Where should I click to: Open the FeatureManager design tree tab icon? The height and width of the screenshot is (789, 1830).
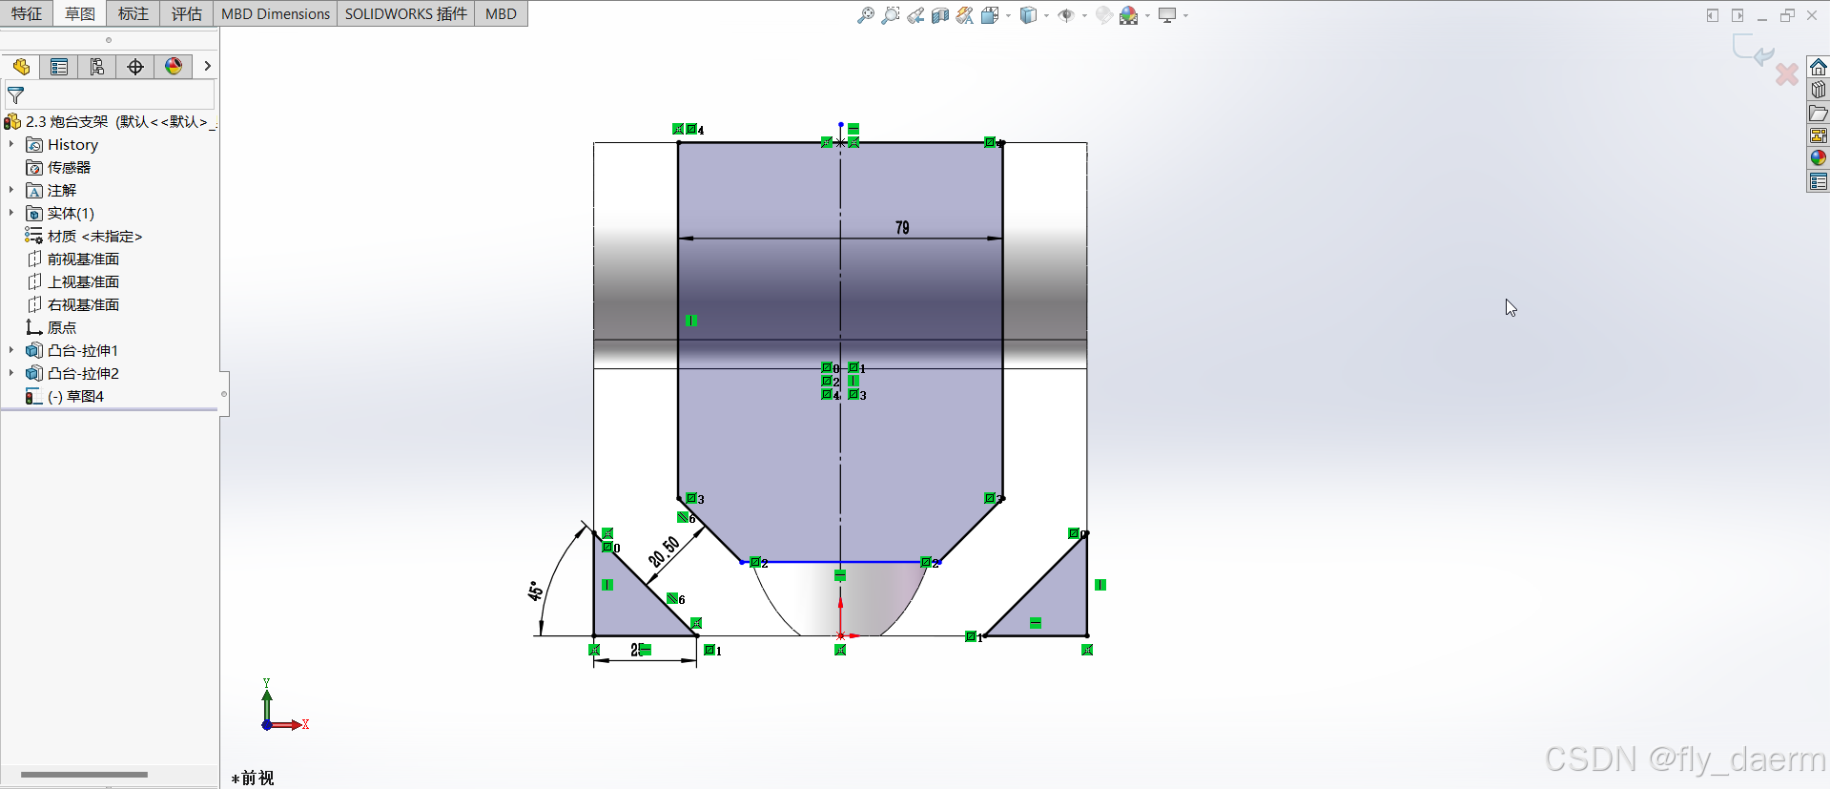(x=21, y=67)
